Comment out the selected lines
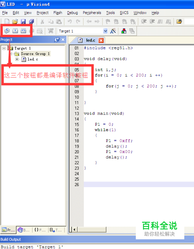194x249 pixels. tap(160, 21)
